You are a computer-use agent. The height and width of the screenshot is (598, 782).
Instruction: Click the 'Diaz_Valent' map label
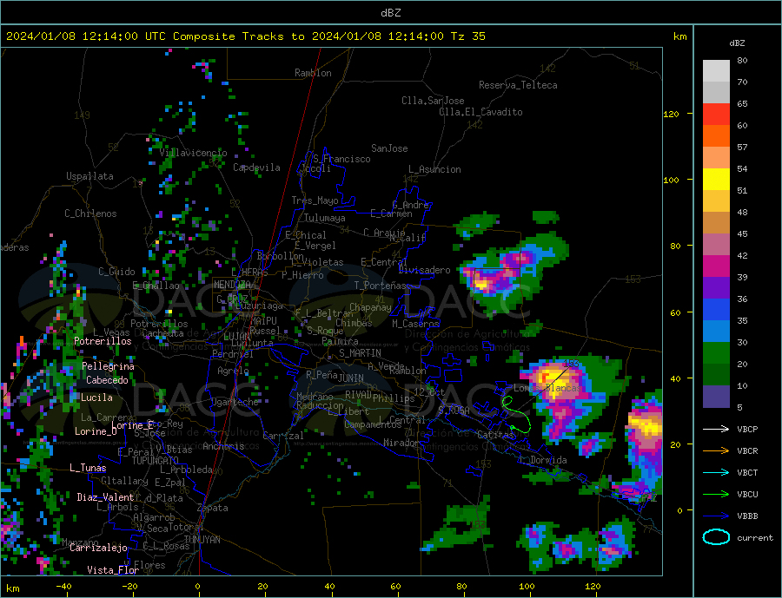click(x=105, y=497)
